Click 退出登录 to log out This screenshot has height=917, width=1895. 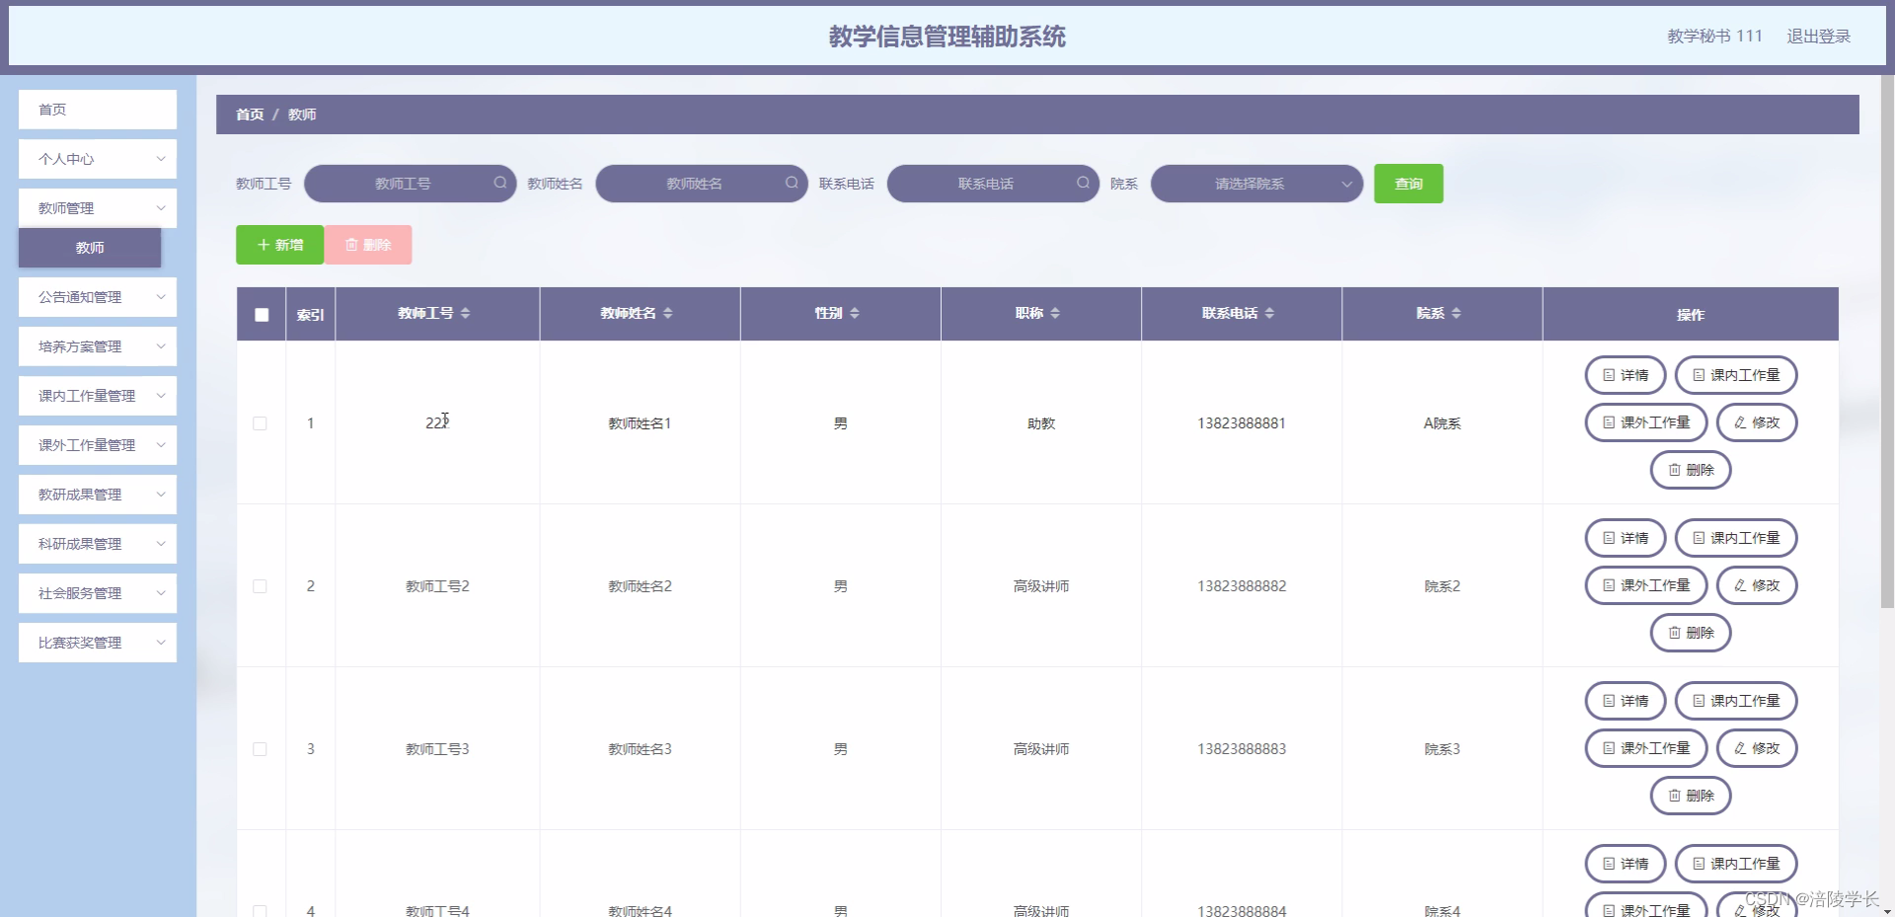pos(1820,36)
